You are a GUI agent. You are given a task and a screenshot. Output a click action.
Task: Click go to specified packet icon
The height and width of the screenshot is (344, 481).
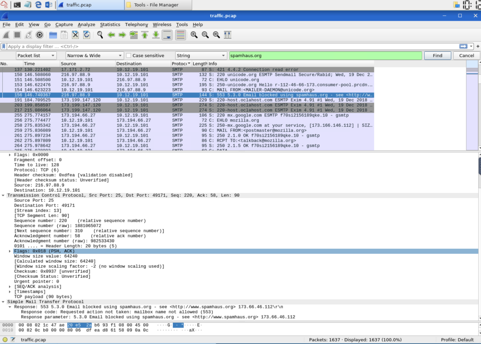click(x=133, y=35)
